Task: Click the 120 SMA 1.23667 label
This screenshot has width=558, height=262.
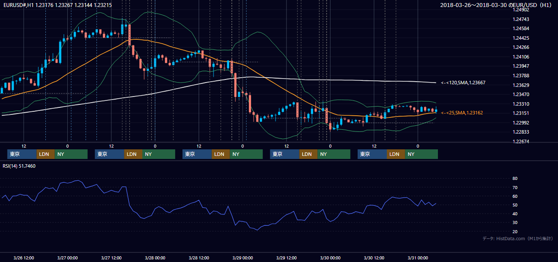Action: click(463, 83)
